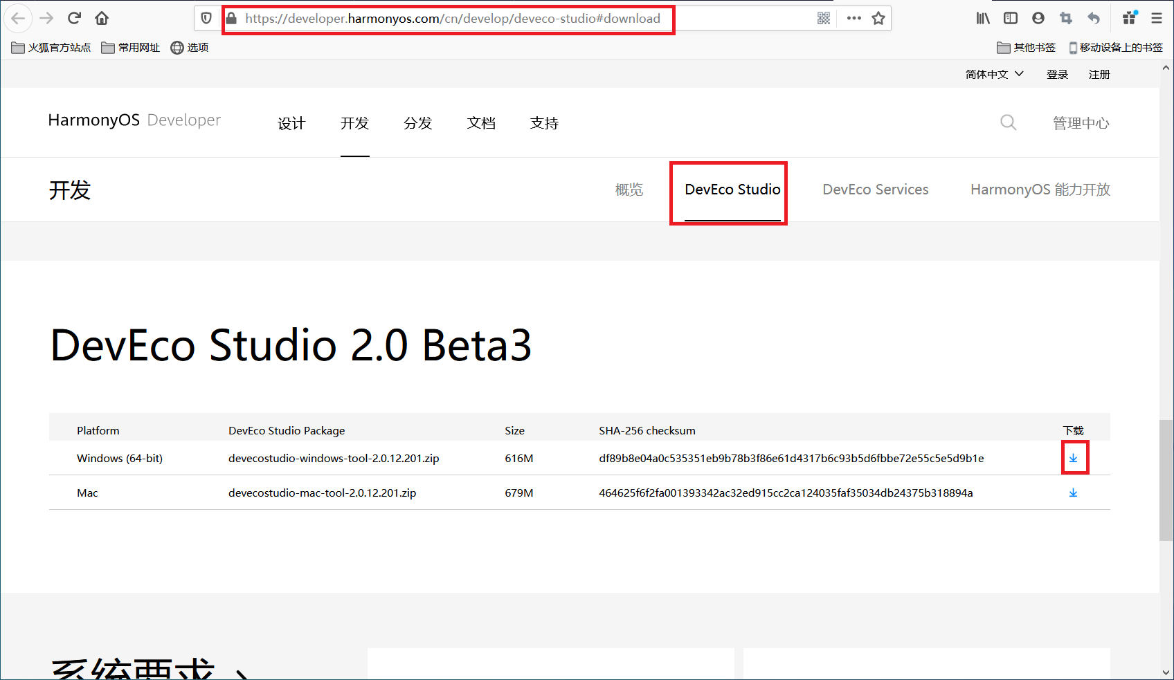Open the 开发 navigation menu
The height and width of the screenshot is (680, 1174).
point(355,123)
